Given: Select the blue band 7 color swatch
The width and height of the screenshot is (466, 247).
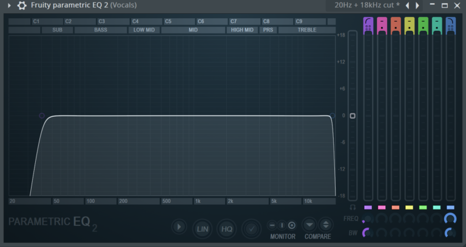Looking at the screenshot, I should pos(451,208).
